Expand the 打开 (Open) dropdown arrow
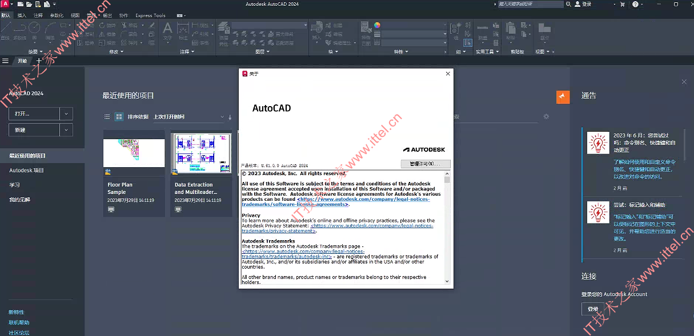Image resolution: width=694 pixels, height=336 pixels. (66, 114)
